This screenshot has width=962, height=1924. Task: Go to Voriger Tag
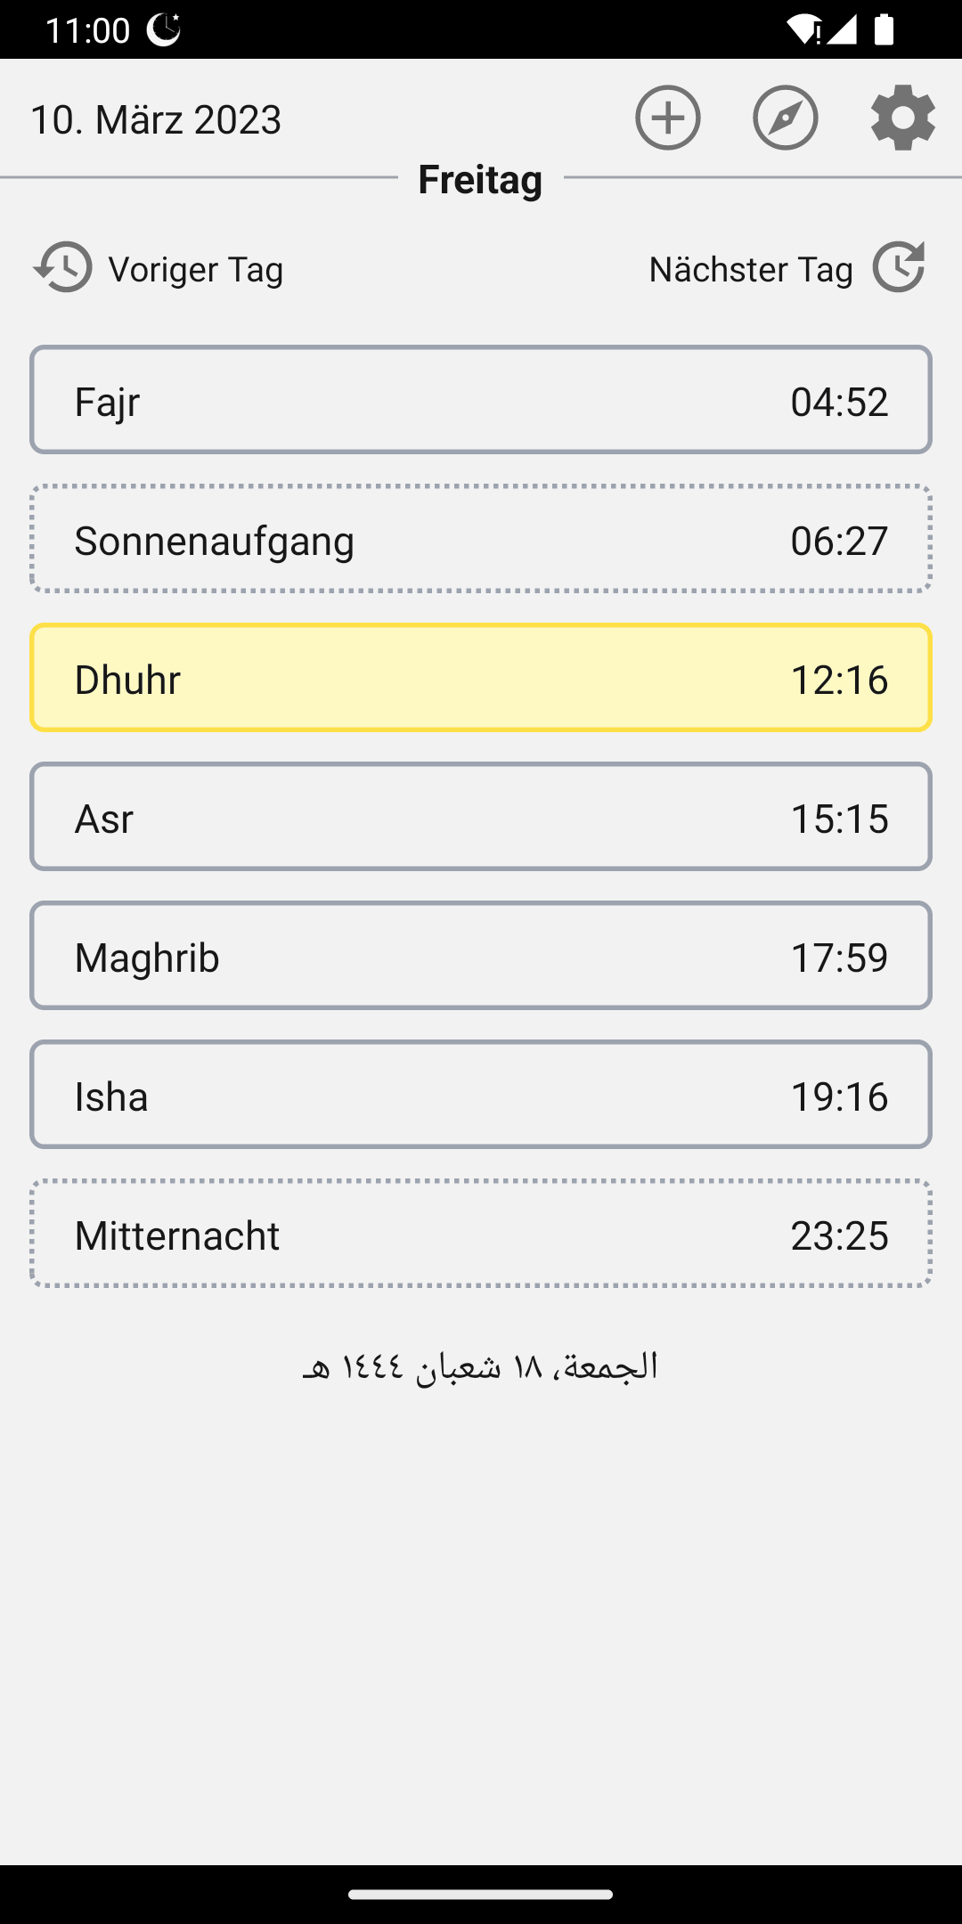tap(195, 269)
